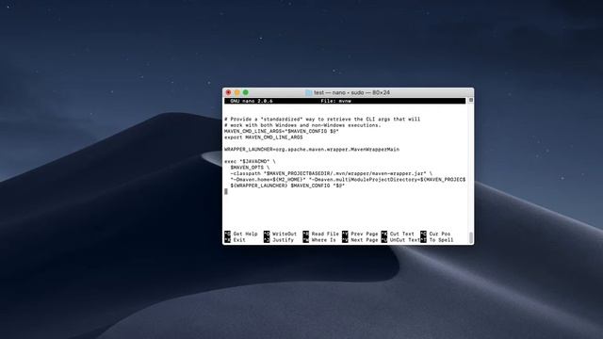Click the 'WriteOut' shortcut label
The width and height of the screenshot is (603, 339).
click(x=285, y=234)
